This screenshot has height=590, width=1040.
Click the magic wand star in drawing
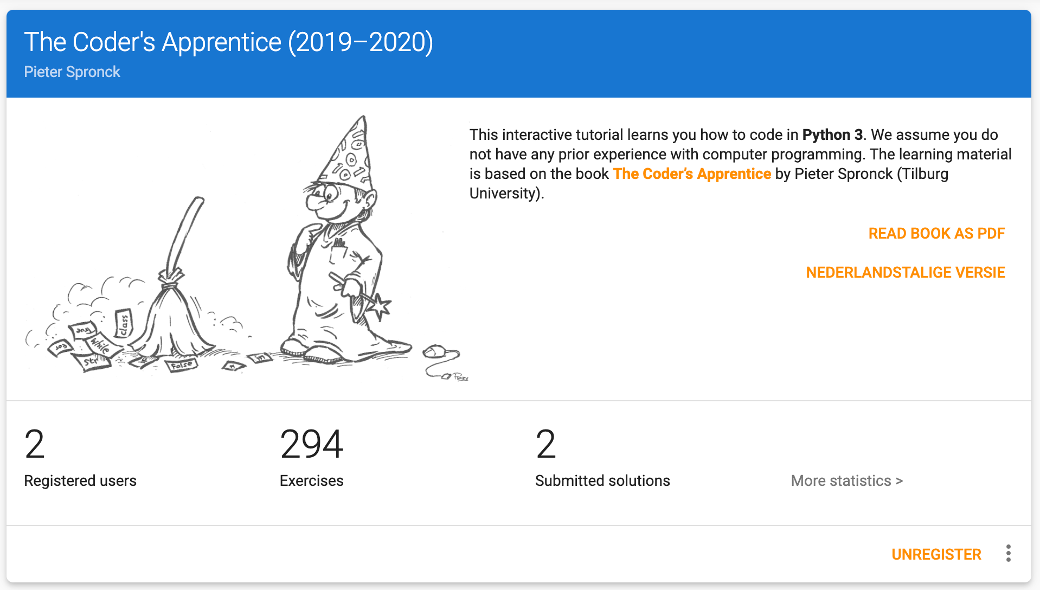click(381, 306)
